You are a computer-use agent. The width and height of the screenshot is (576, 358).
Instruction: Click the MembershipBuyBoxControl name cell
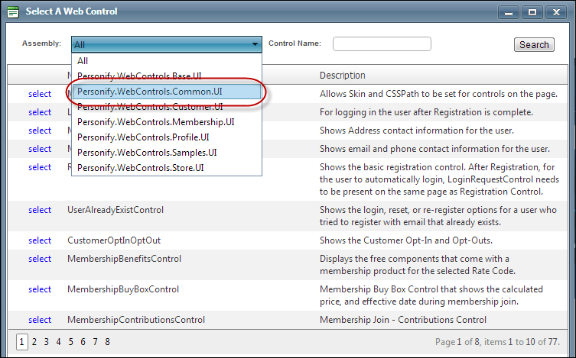coord(123,289)
